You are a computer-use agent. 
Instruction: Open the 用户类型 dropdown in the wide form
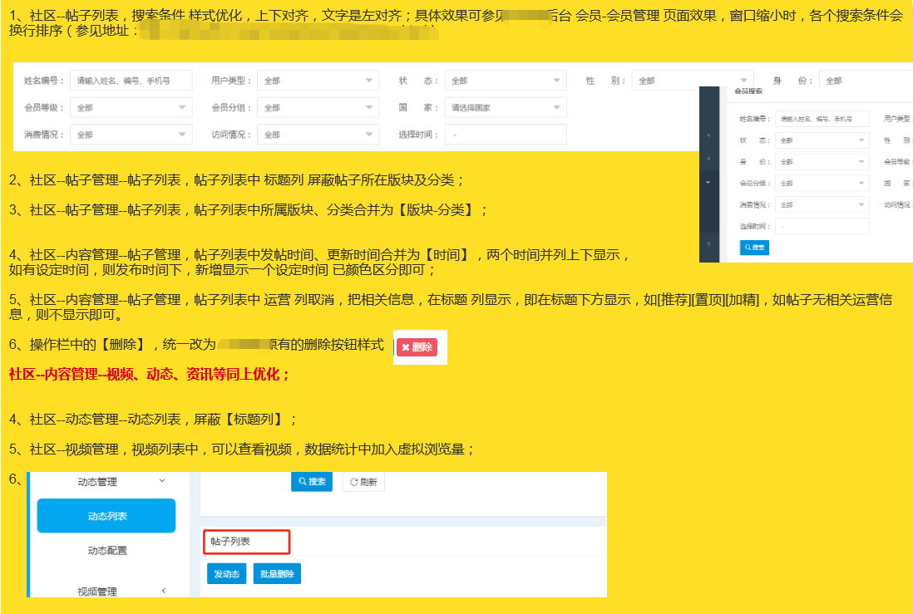pyautogui.click(x=318, y=81)
